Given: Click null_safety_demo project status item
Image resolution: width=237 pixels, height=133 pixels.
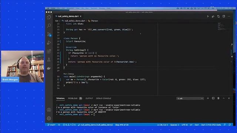Looking at the screenshot, I should [x=96, y=125].
